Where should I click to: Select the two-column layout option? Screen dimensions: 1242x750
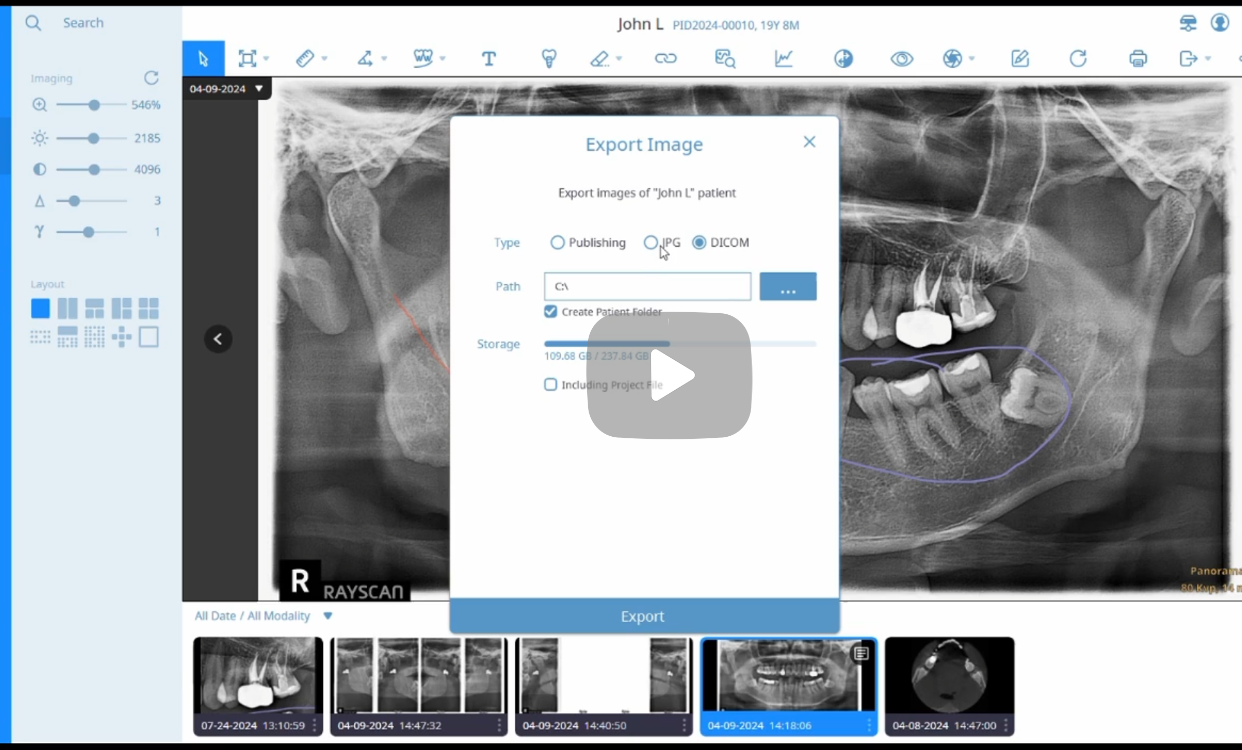pyautogui.click(x=67, y=308)
